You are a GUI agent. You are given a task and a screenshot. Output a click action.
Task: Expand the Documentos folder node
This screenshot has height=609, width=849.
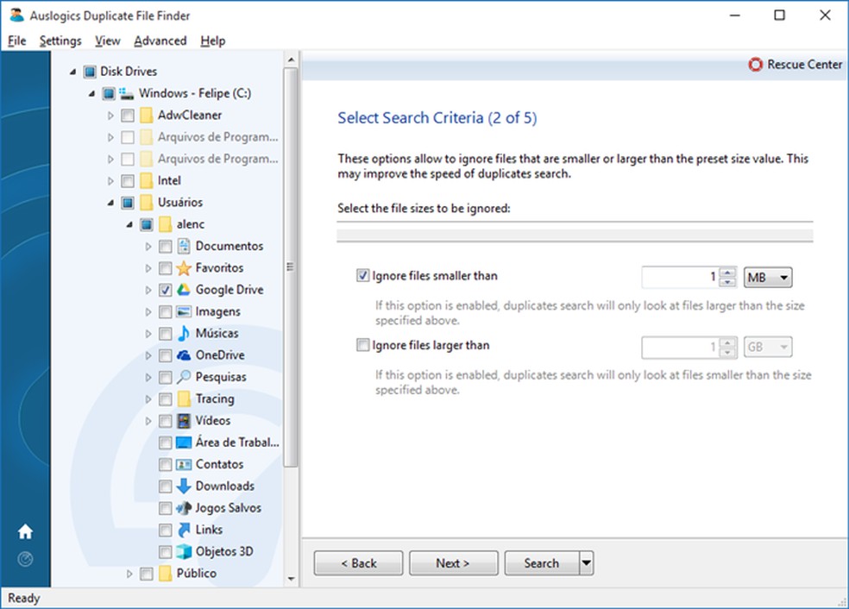[x=148, y=247]
